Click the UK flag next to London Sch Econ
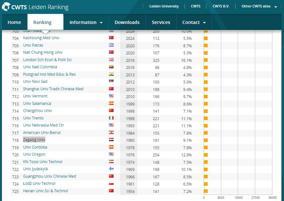Screen dimensions: 284x201 [x=111, y=60]
